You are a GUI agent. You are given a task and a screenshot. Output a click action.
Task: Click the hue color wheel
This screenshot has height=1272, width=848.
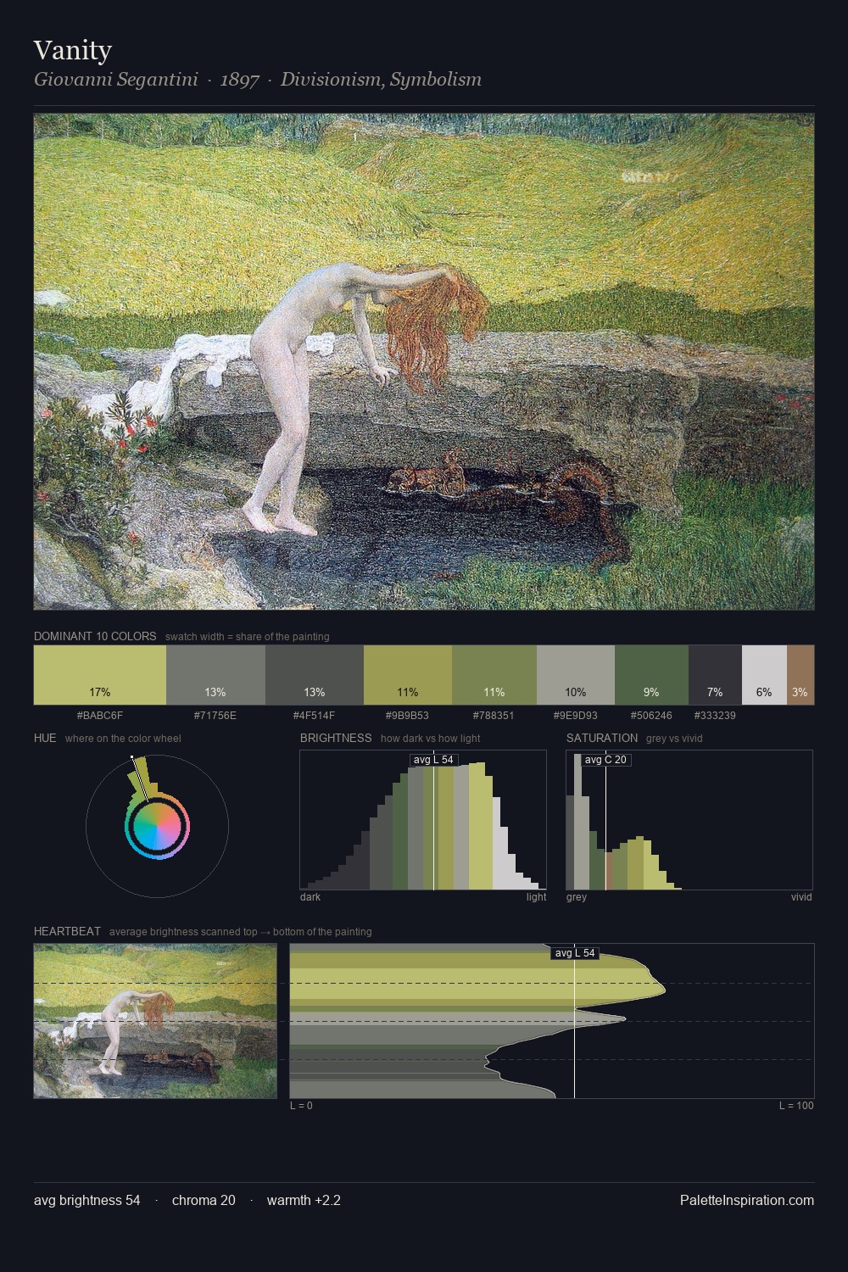(157, 826)
